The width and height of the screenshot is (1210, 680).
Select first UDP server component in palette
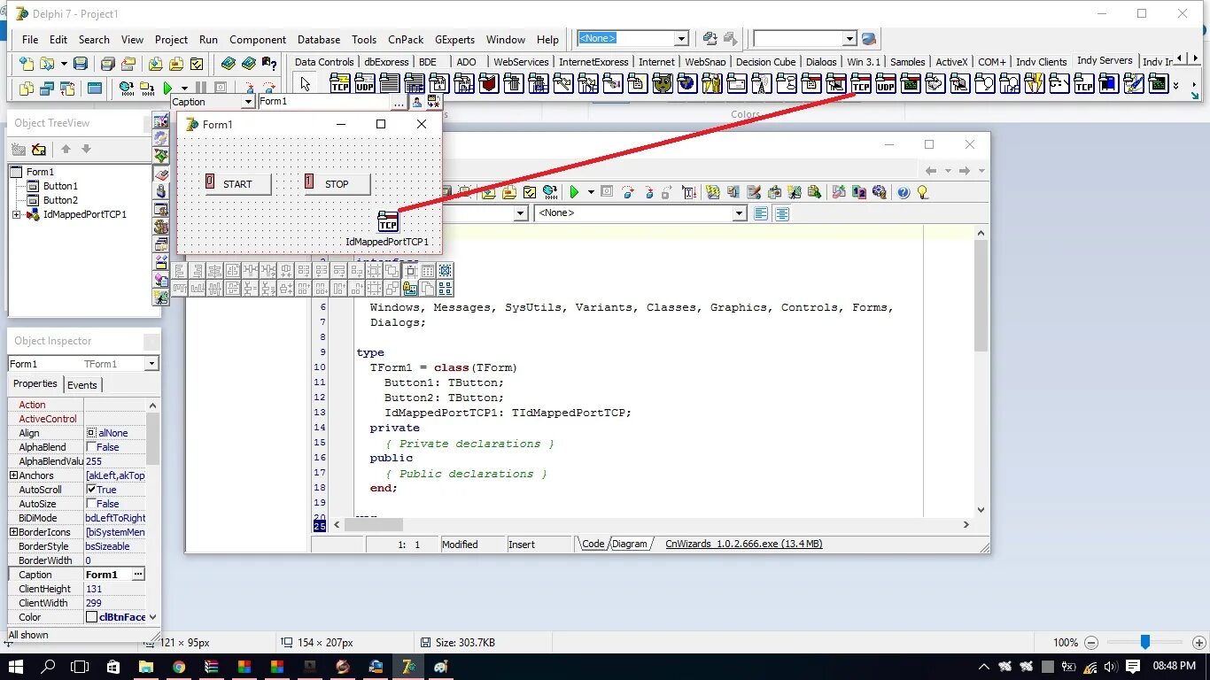(364, 84)
